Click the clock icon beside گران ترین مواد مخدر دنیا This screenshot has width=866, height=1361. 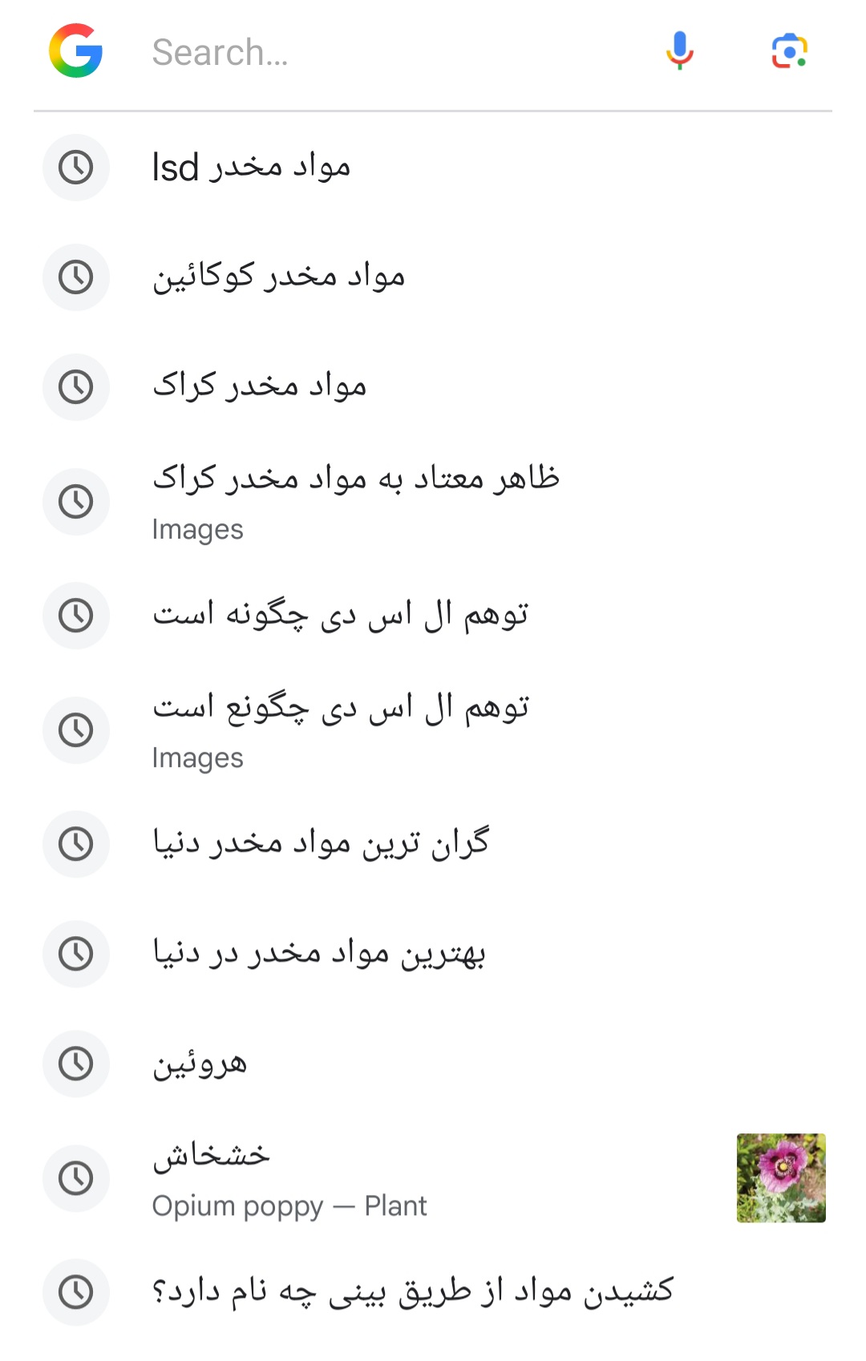tap(76, 844)
